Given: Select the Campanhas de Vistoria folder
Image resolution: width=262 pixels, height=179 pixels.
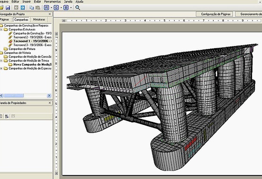Looking at the screenshot, I should pyautogui.click(x=17, y=53).
